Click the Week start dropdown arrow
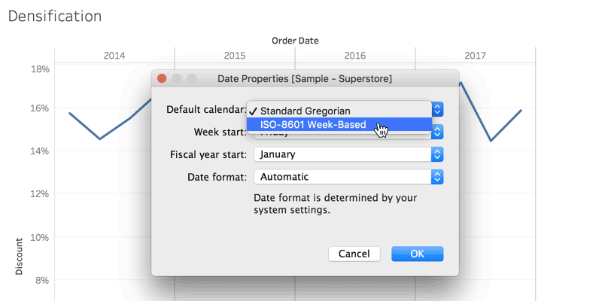Image resolution: width=602 pixels, height=301 pixels. 437,132
